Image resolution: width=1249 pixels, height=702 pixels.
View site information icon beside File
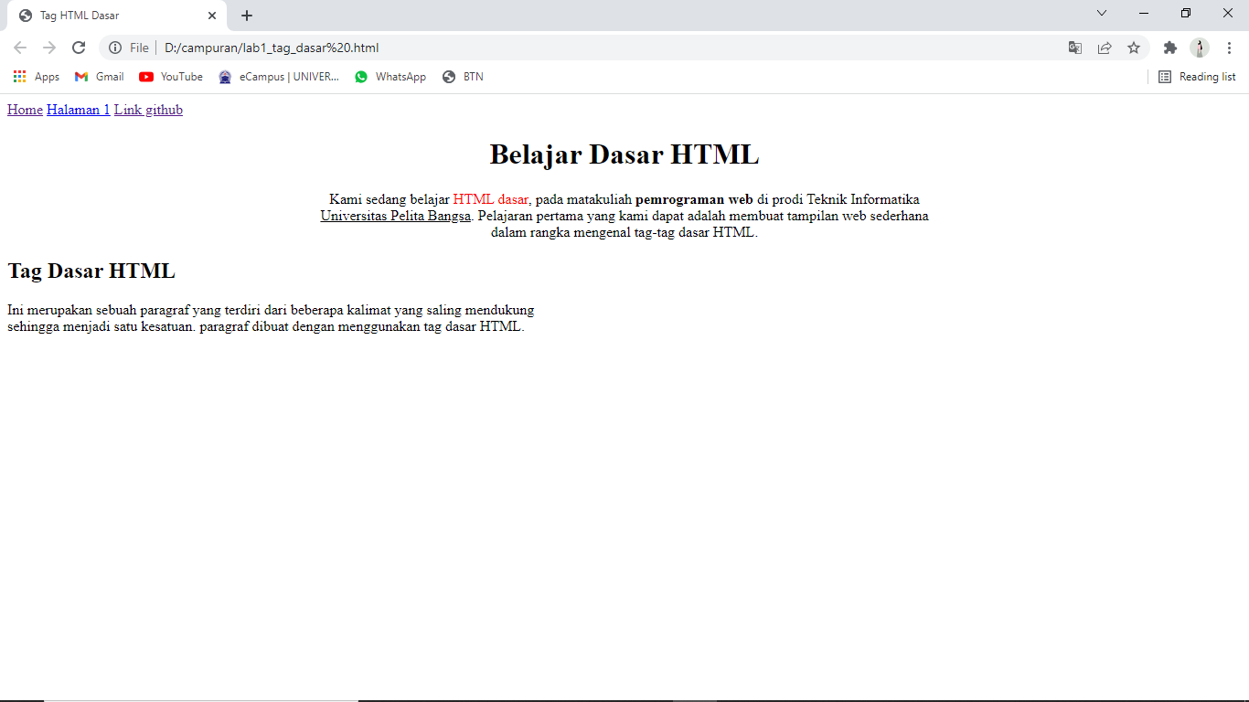pyautogui.click(x=115, y=48)
